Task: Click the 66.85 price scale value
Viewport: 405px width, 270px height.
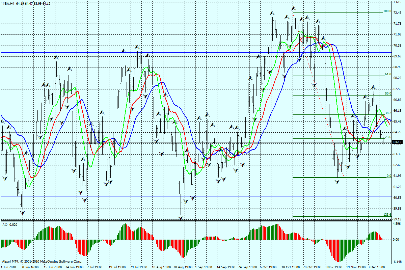Action: click(x=398, y=100)
